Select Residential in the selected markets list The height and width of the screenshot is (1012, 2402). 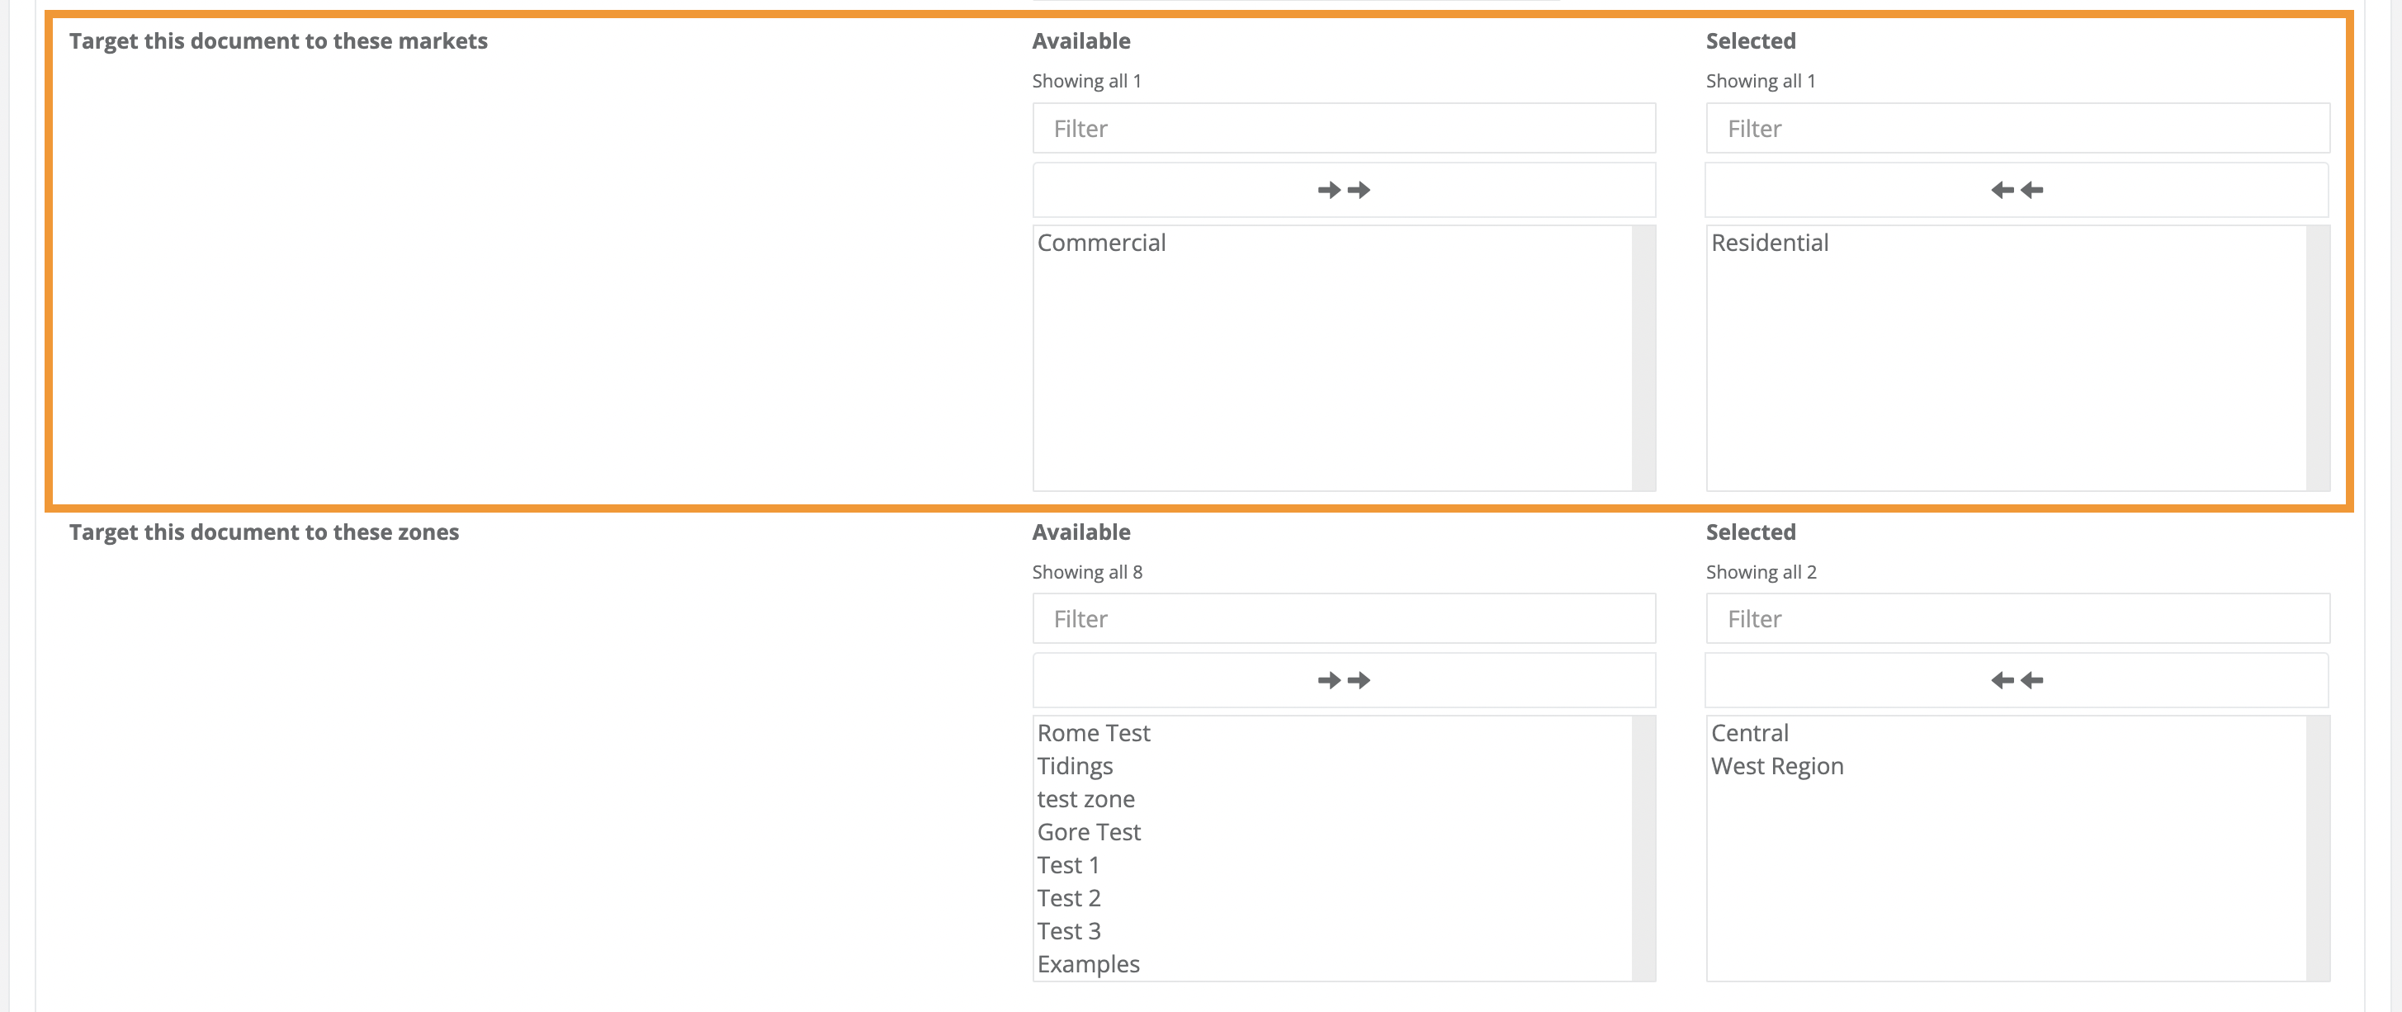click(1769, 243)
